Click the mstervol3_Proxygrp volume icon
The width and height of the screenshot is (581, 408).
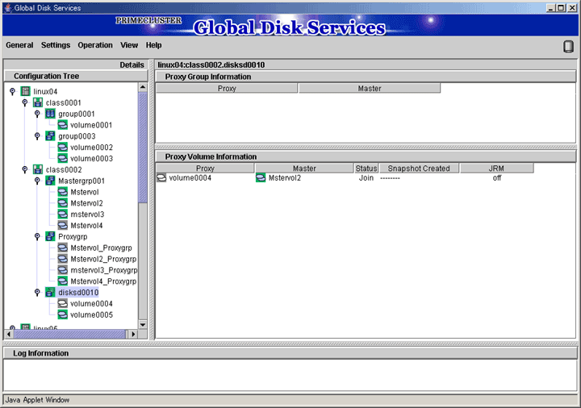pyautogui.click(x=63, y=270)
